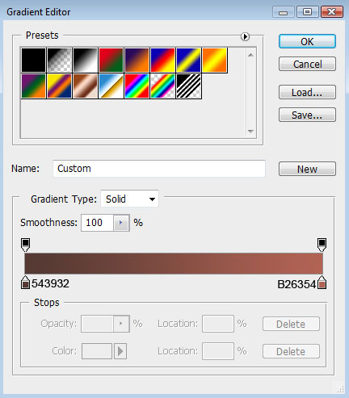This screenshot has height=398, width=349.
Task: Select the right opacity stop above gradient
Action: (x=322, y=245)
